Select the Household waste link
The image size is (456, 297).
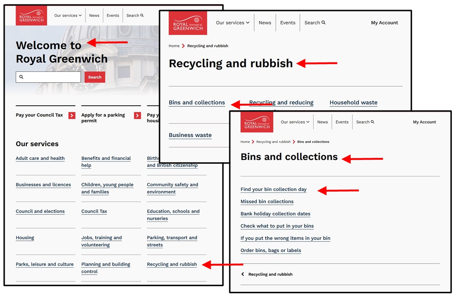click(353, 103)
